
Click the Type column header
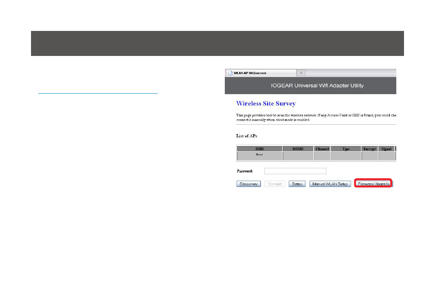[346, 149]
